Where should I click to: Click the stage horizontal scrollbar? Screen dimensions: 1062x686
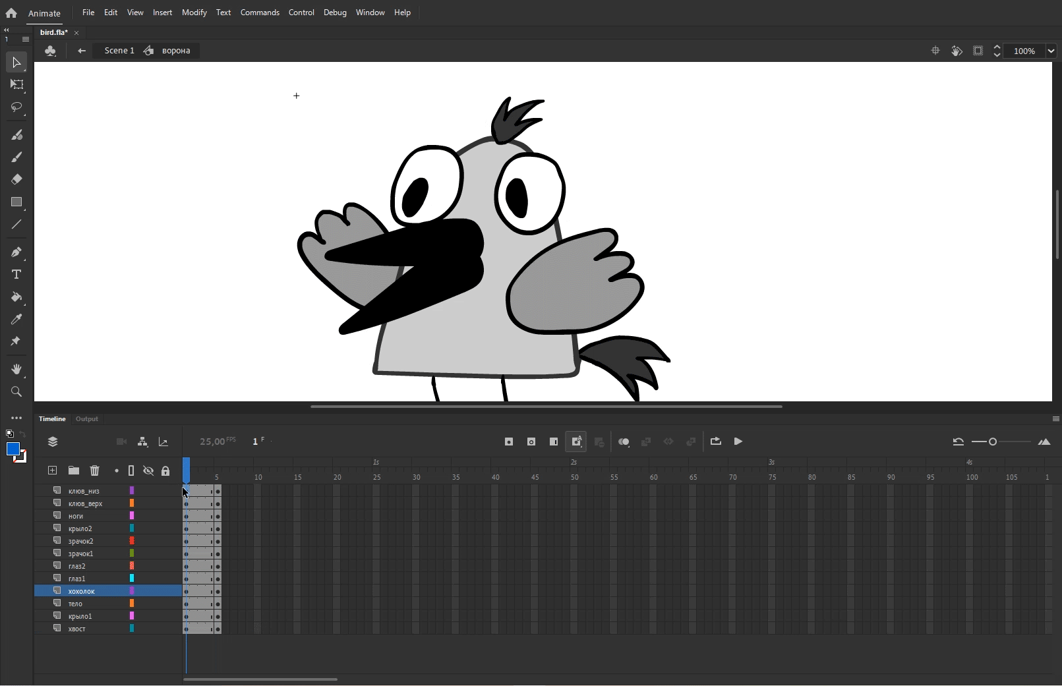[x=546, y=407]
